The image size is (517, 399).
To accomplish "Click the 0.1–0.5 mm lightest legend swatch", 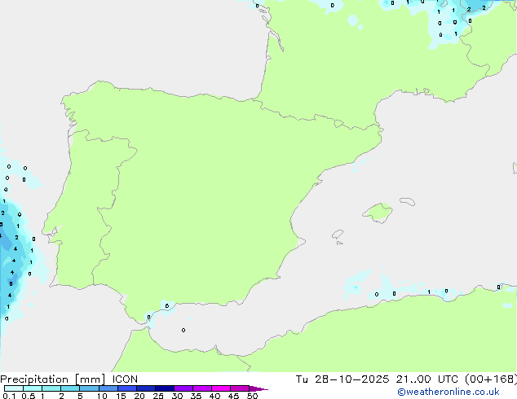I will pyautogui.click(x=14, y=388).
